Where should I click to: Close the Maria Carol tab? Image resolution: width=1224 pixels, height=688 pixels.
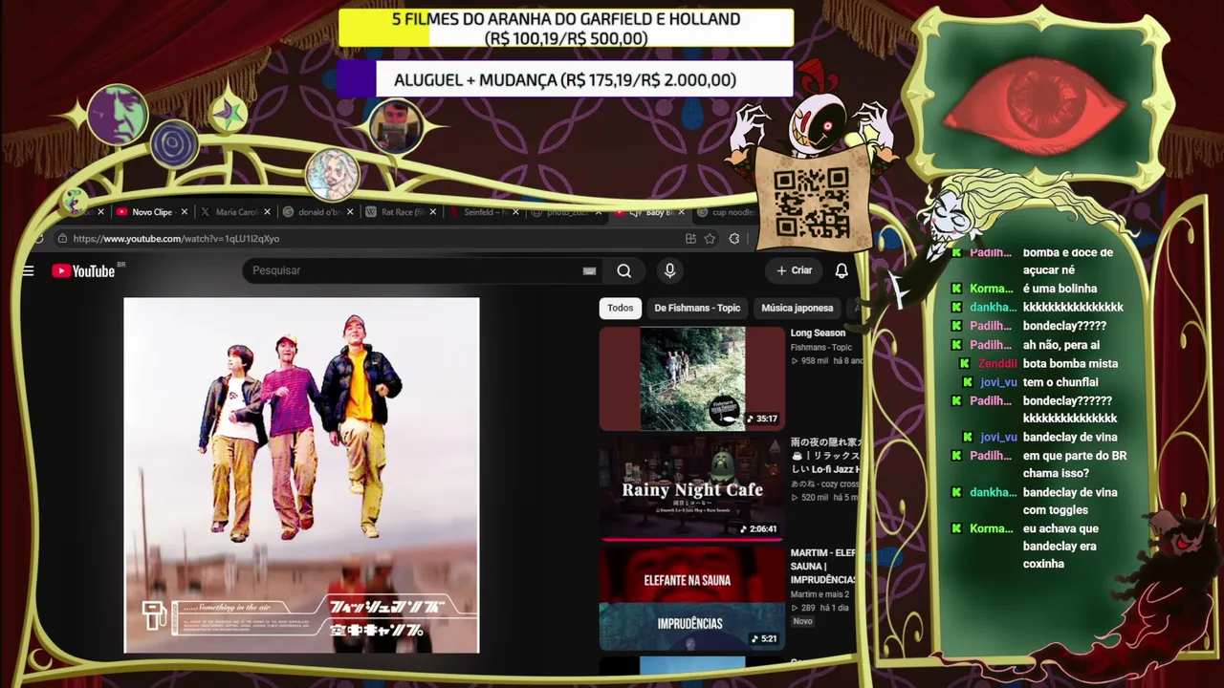267,212
